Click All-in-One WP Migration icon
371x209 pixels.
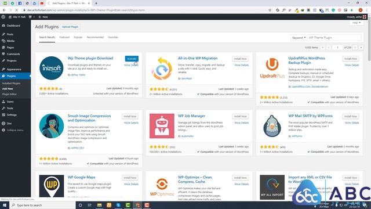[162, 69]
